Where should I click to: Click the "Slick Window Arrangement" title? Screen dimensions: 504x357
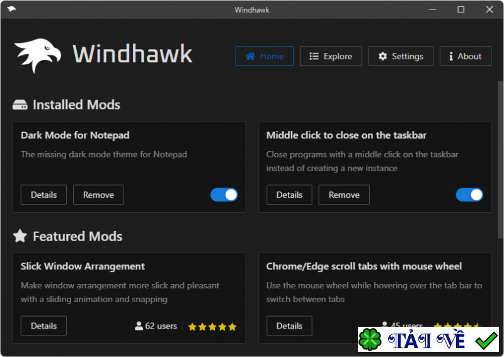83,266
